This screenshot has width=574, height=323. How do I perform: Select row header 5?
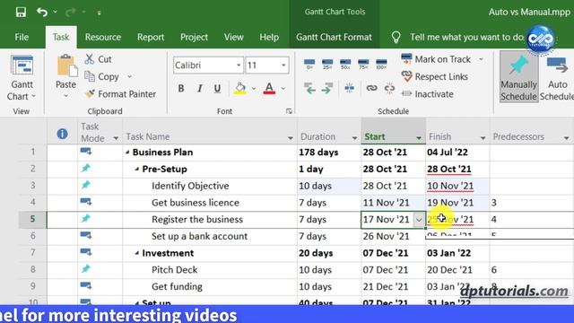(32, 219)
